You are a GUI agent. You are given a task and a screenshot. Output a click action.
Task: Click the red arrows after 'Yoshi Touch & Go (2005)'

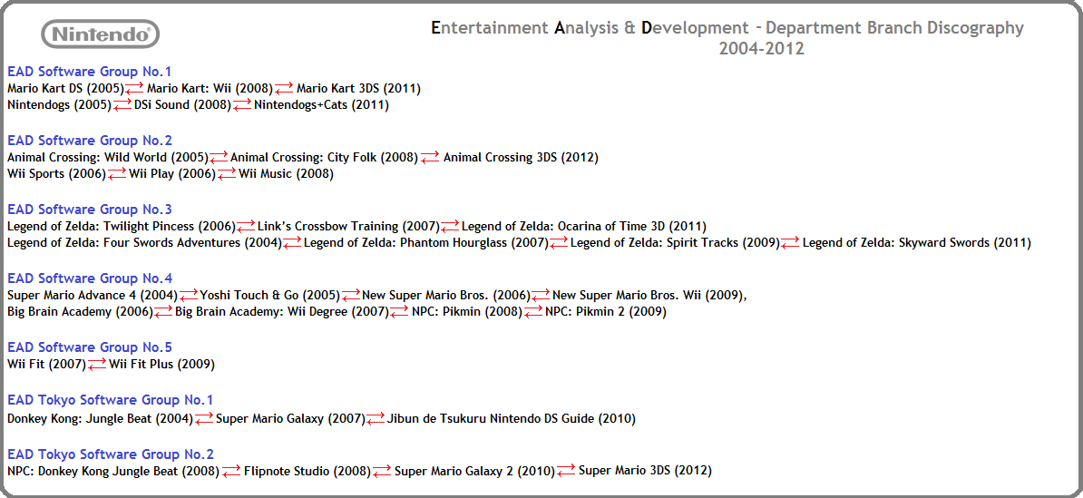pyautogui.click(x=351, y=296)
